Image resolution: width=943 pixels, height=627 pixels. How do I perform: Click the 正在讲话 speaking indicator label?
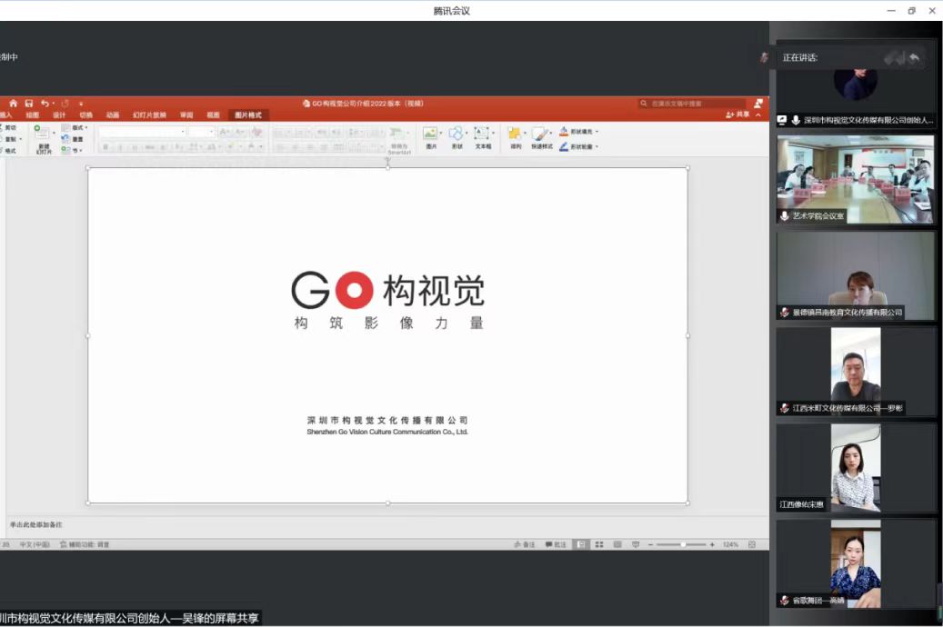pyautogui.click(x=800, y=58)
